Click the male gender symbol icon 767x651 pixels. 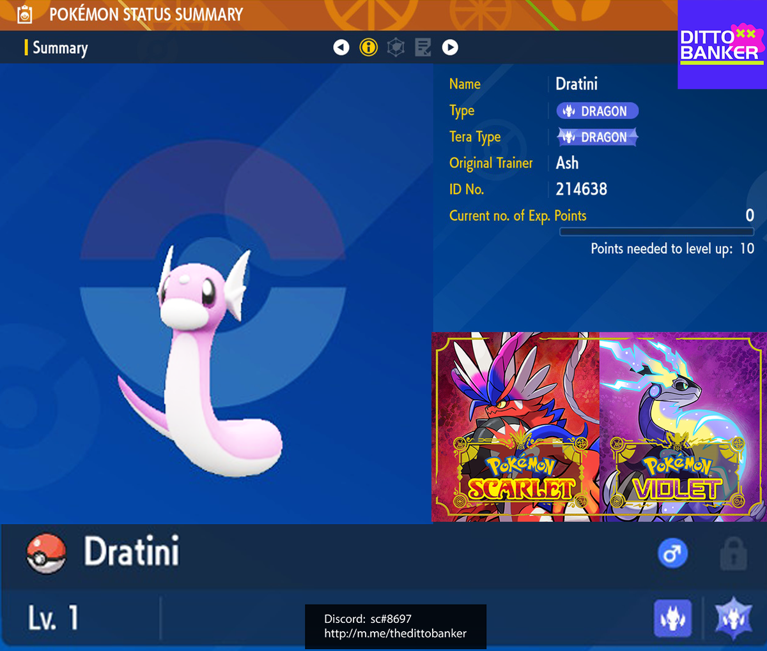click(674, 553)
